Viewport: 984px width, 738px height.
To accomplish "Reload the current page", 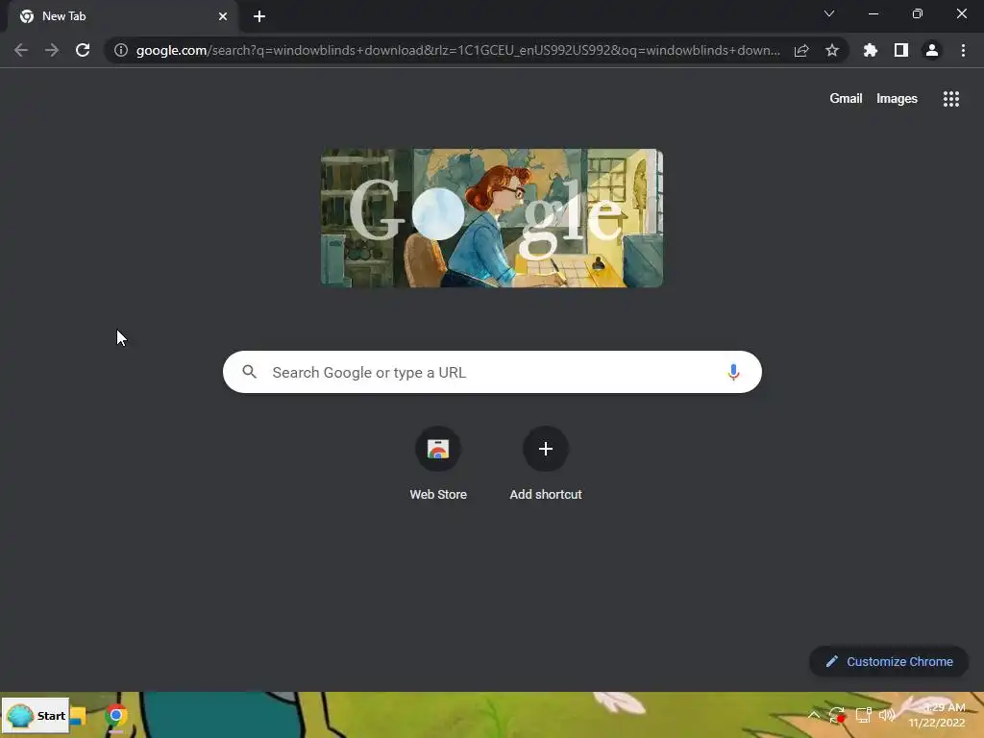I will click(83, 50).
